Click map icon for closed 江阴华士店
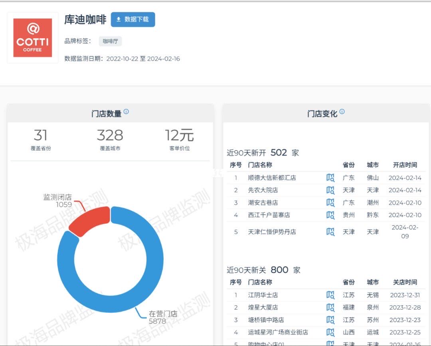Screen dimensions: 431x346 (330, 295)
